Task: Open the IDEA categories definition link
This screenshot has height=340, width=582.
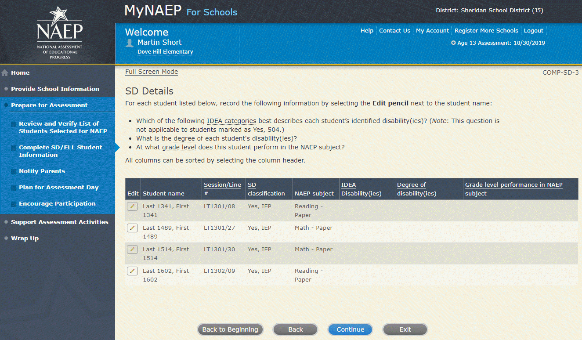Action: [x=231, y=121]
